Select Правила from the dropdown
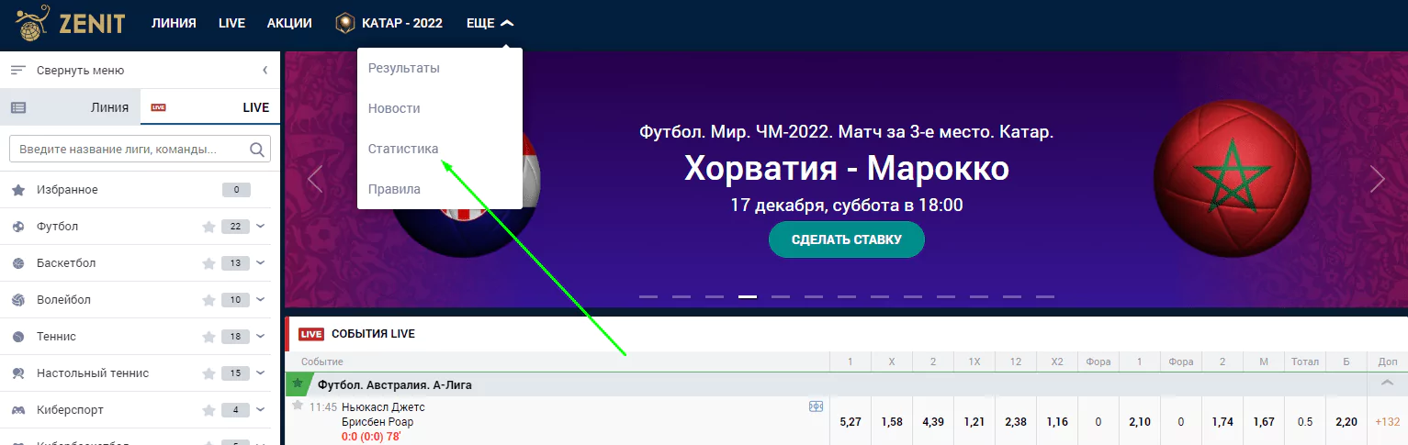This screenshot has height=445, width=1408. [394, 189]
